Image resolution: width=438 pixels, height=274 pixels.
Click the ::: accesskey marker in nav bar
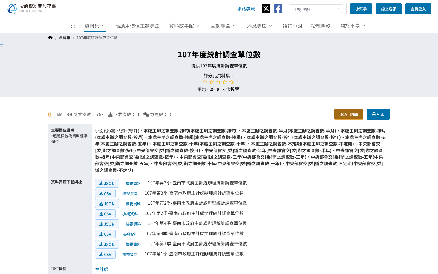tap(73, 26)
